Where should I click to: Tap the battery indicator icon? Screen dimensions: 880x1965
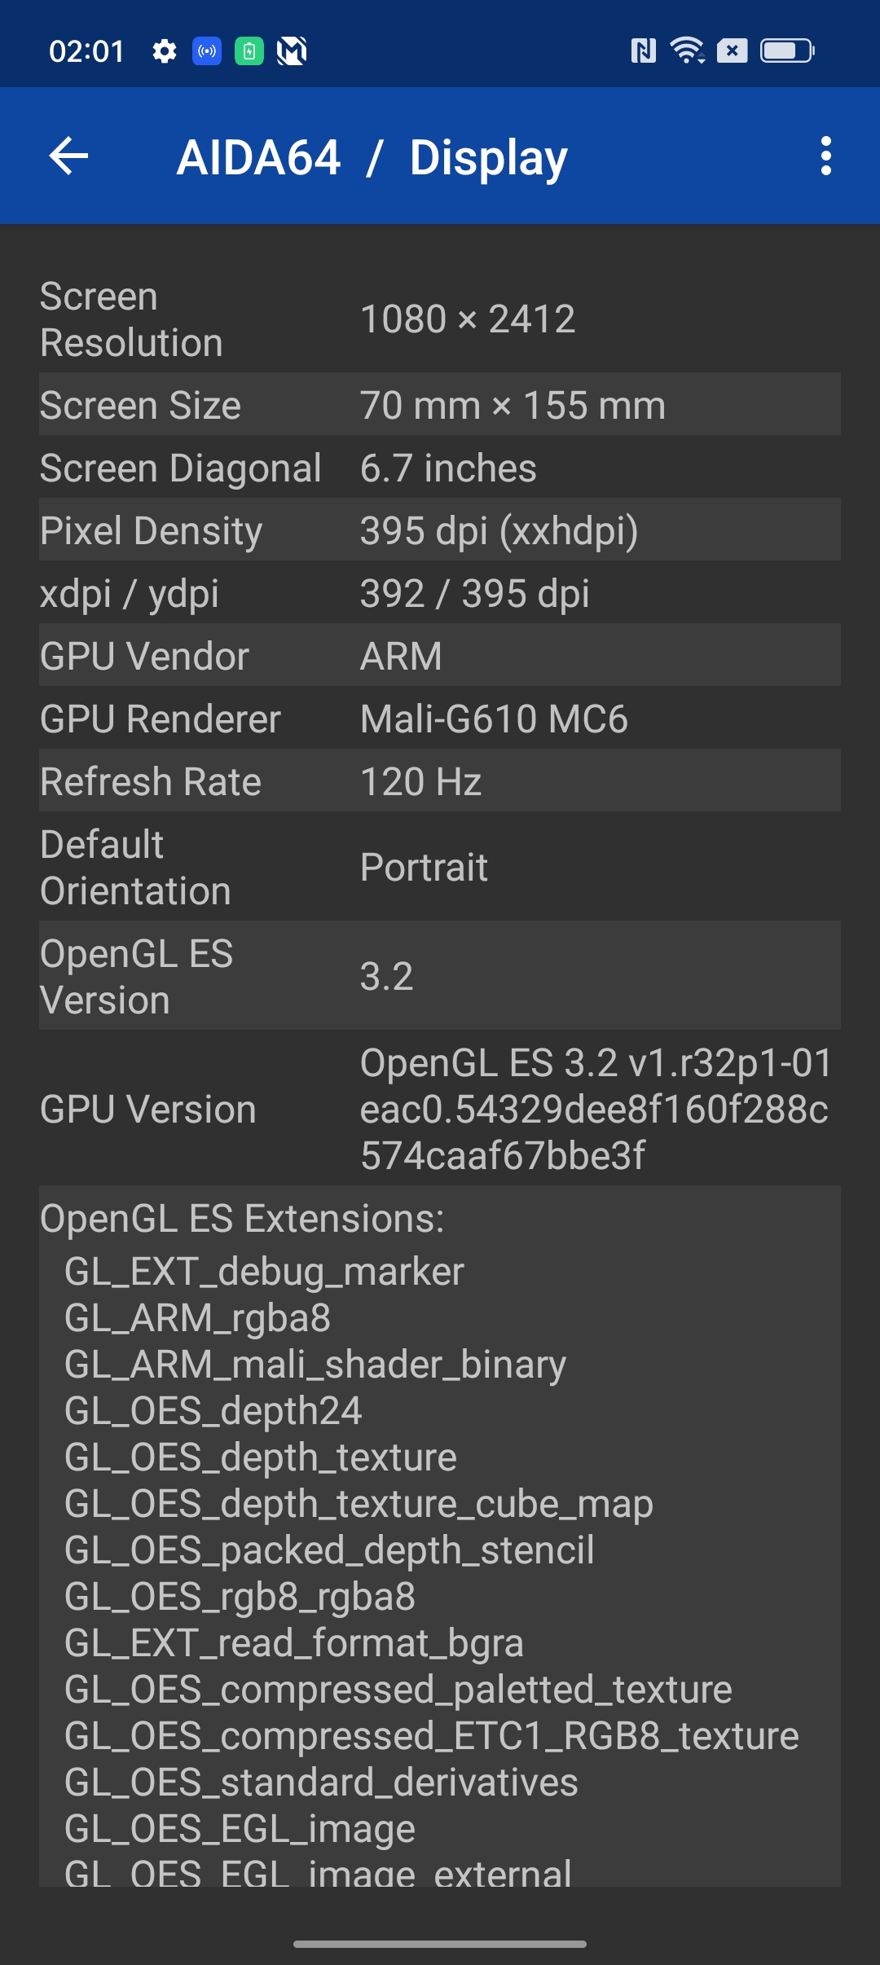tap(786, 51)
